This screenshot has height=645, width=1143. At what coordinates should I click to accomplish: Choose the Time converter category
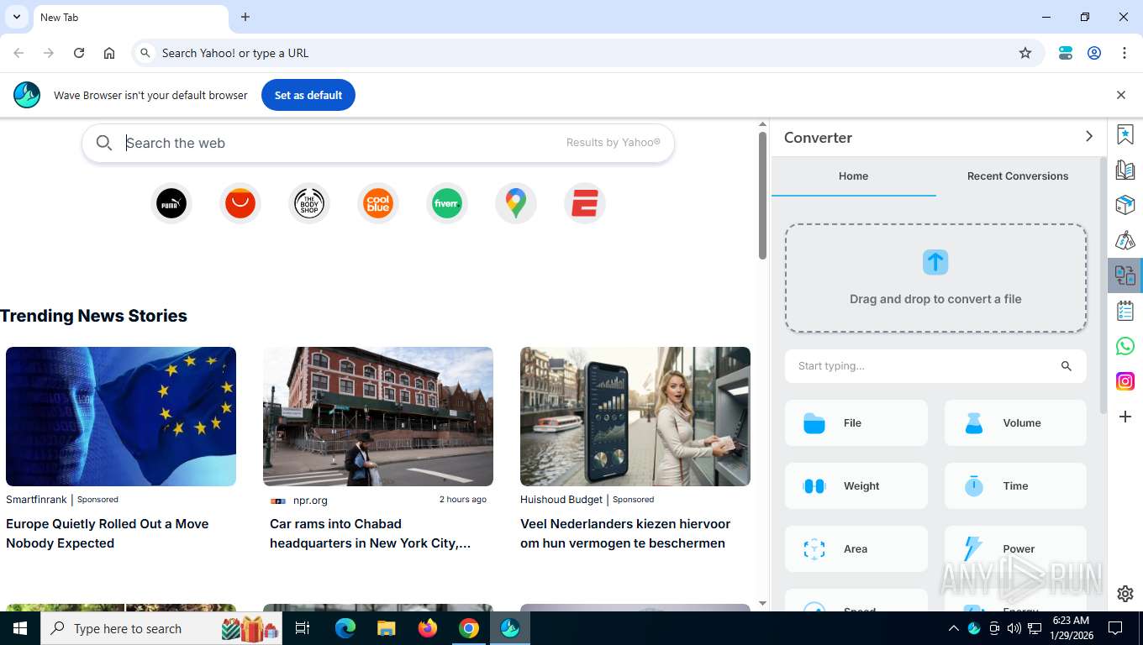coord(1015,486)
